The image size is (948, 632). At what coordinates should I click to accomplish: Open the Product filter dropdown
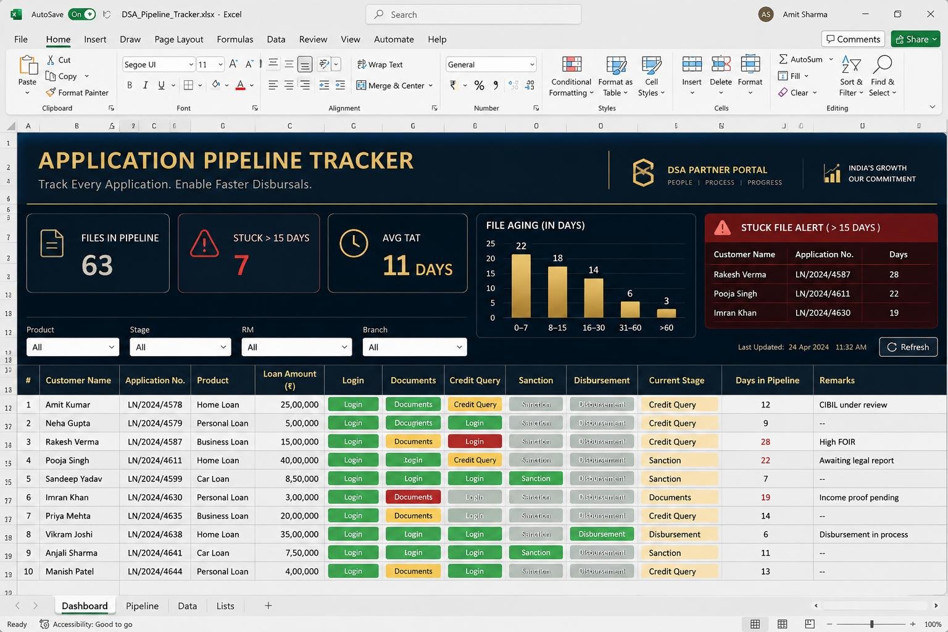click(x=73, y=347)
